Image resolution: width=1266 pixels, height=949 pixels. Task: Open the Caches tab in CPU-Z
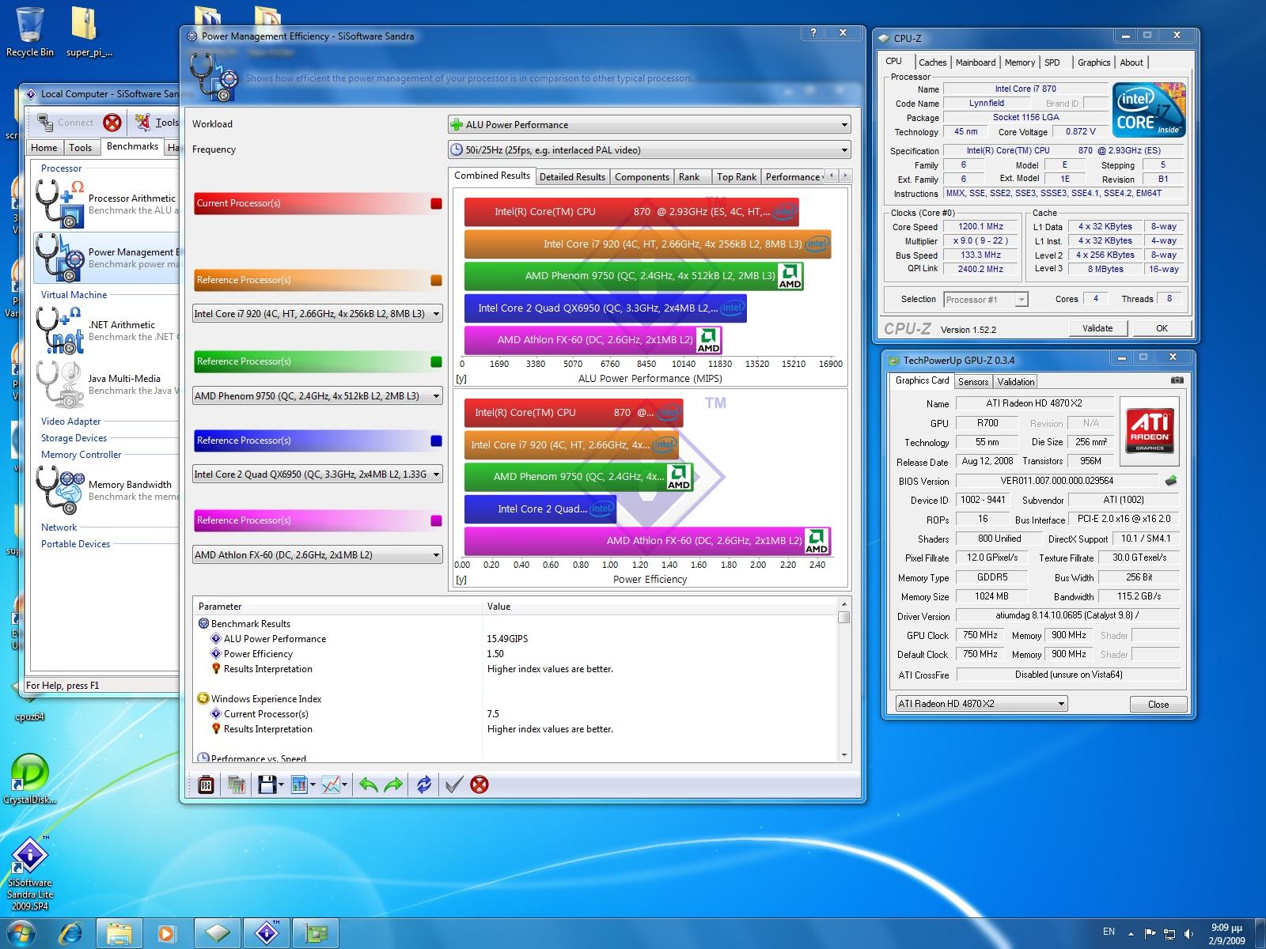click(x=932, y=62)
